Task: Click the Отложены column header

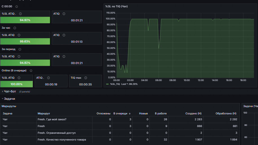Action: (103, 114)
